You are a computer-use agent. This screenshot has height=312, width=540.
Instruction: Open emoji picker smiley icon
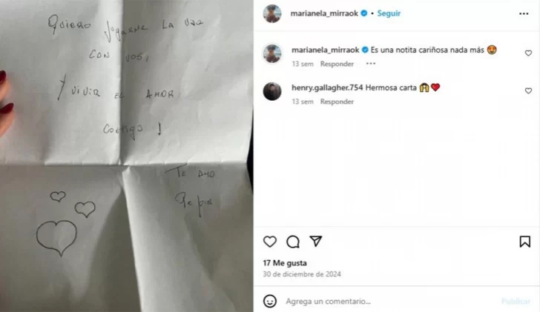click(x=270, y=301)
